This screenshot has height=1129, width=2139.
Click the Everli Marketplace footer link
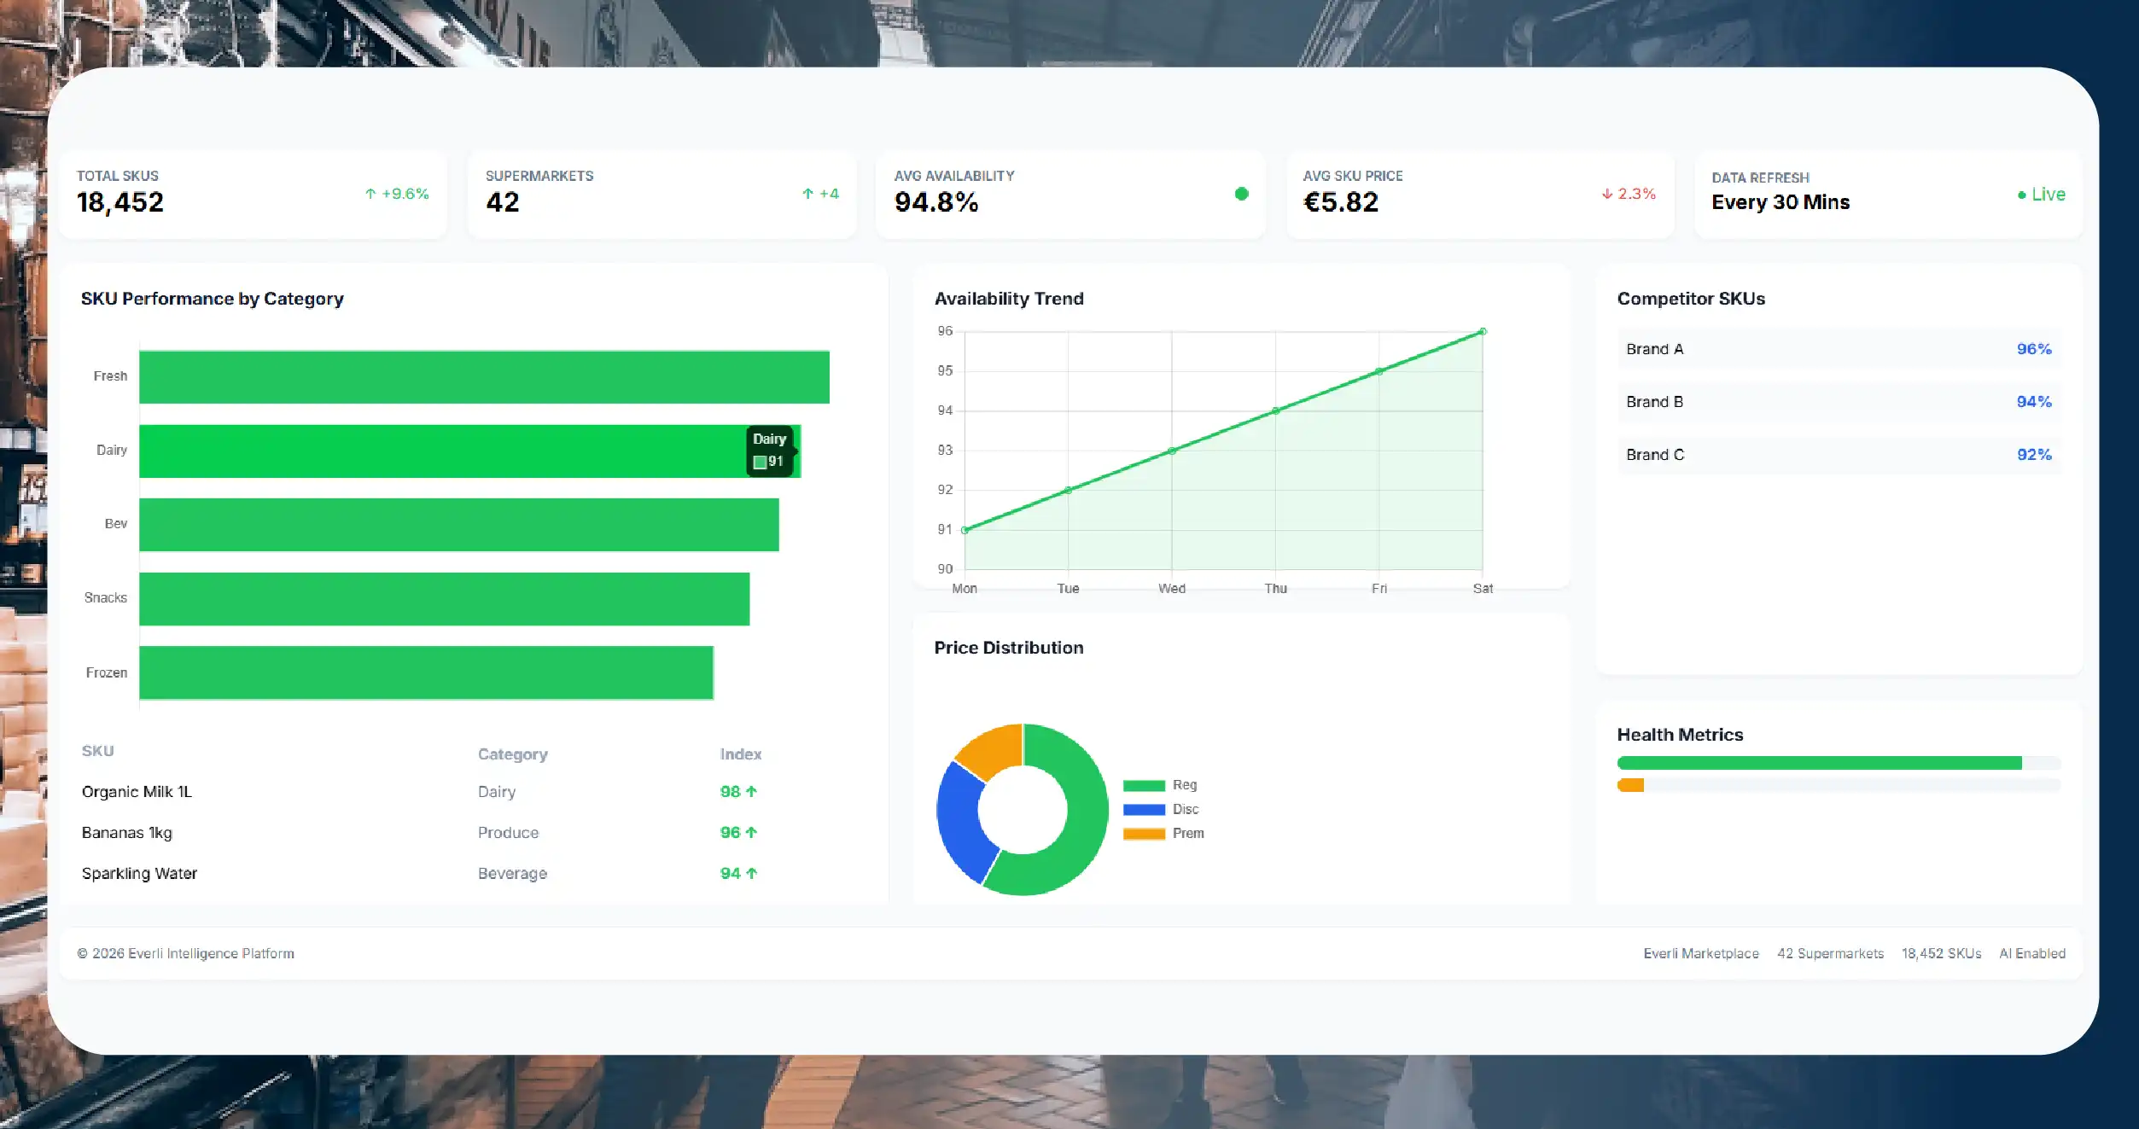point(1700,953)
